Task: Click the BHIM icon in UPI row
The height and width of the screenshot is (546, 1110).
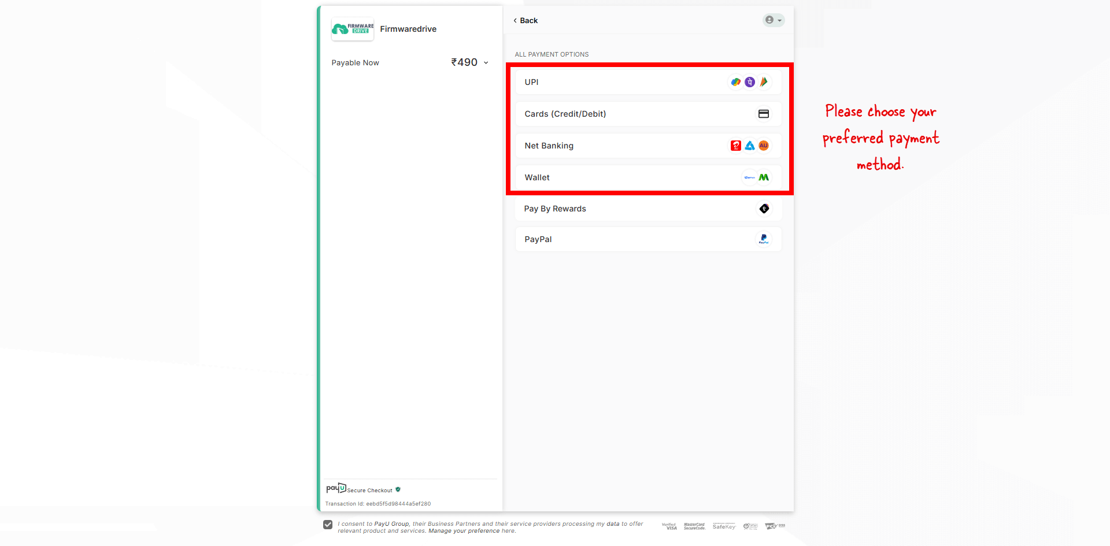Action: (764, 82)
